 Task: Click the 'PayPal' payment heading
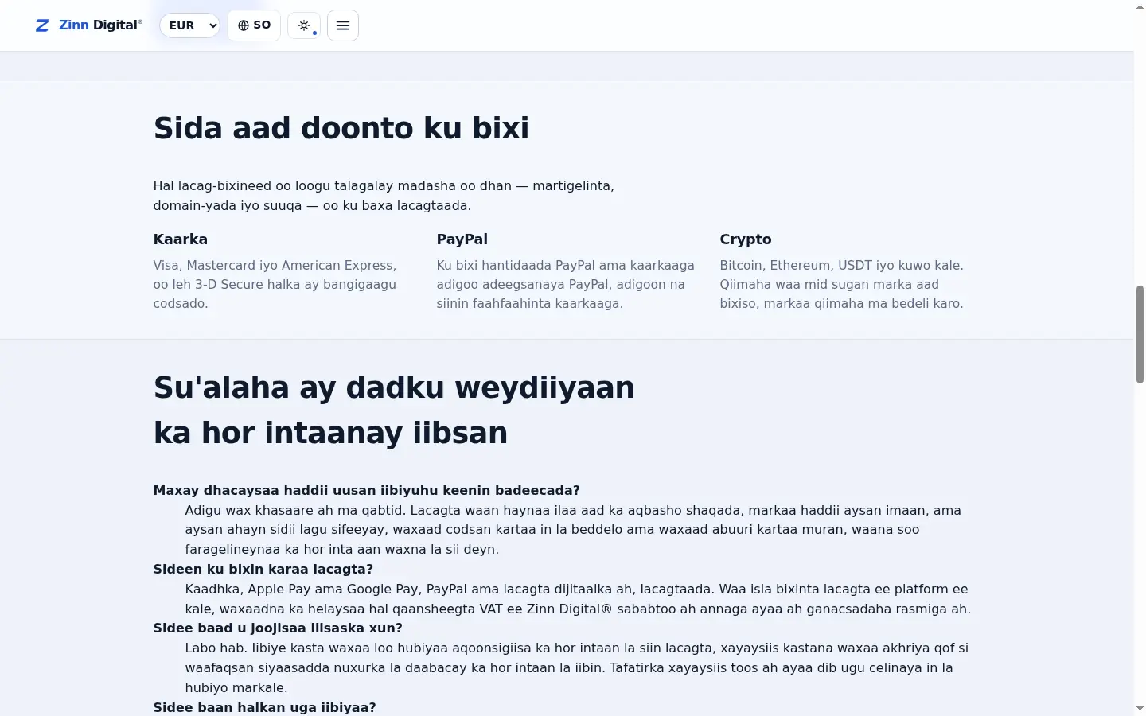click(x=462, y=239)
